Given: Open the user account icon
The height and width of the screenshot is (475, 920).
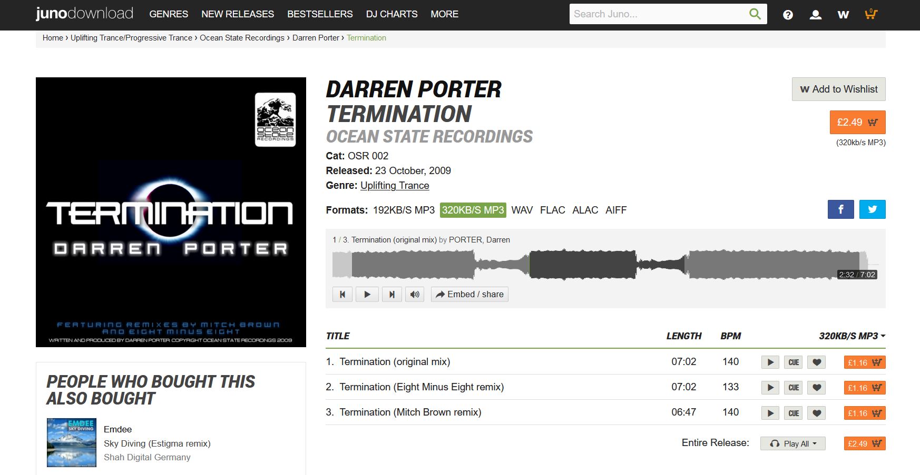Looking at the screenshot, I should tap(815, 15).
